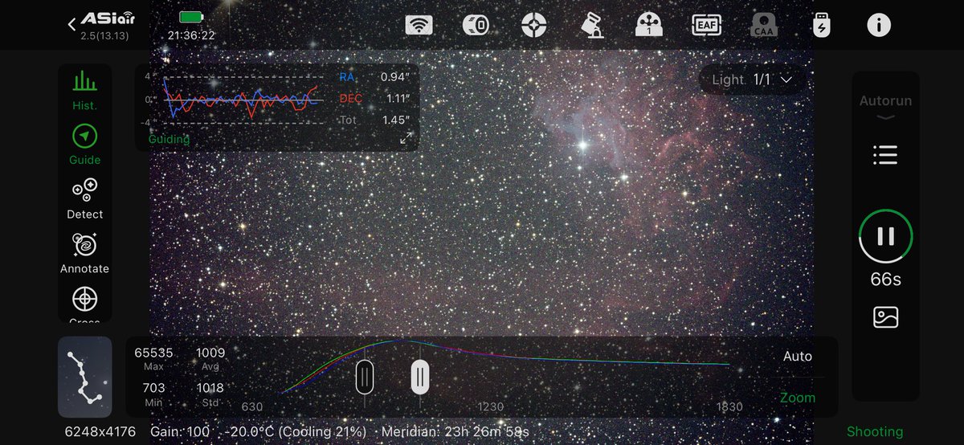Click the Guiding status label
Viewport: 964px width, 445px height.
(169, 139)
